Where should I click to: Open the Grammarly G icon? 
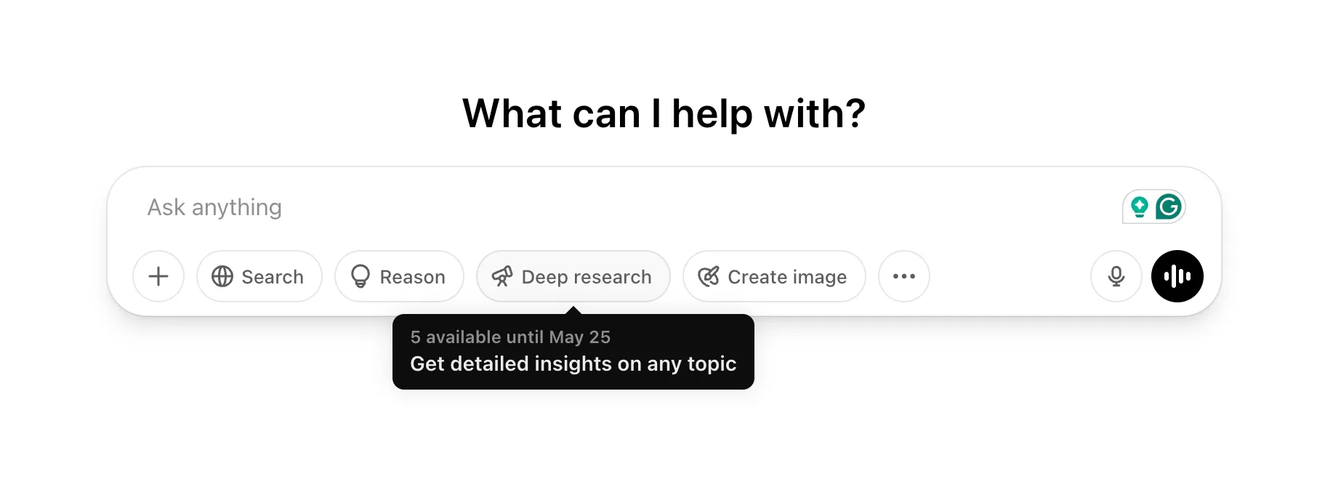pos(1169,207)
